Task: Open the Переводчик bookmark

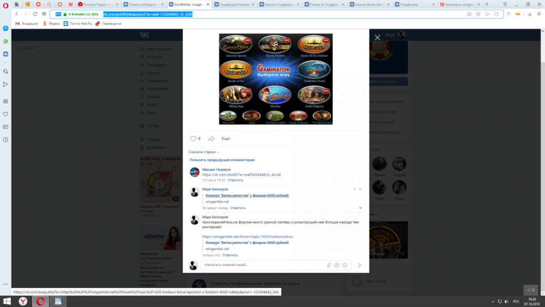Action: (108, 23)
